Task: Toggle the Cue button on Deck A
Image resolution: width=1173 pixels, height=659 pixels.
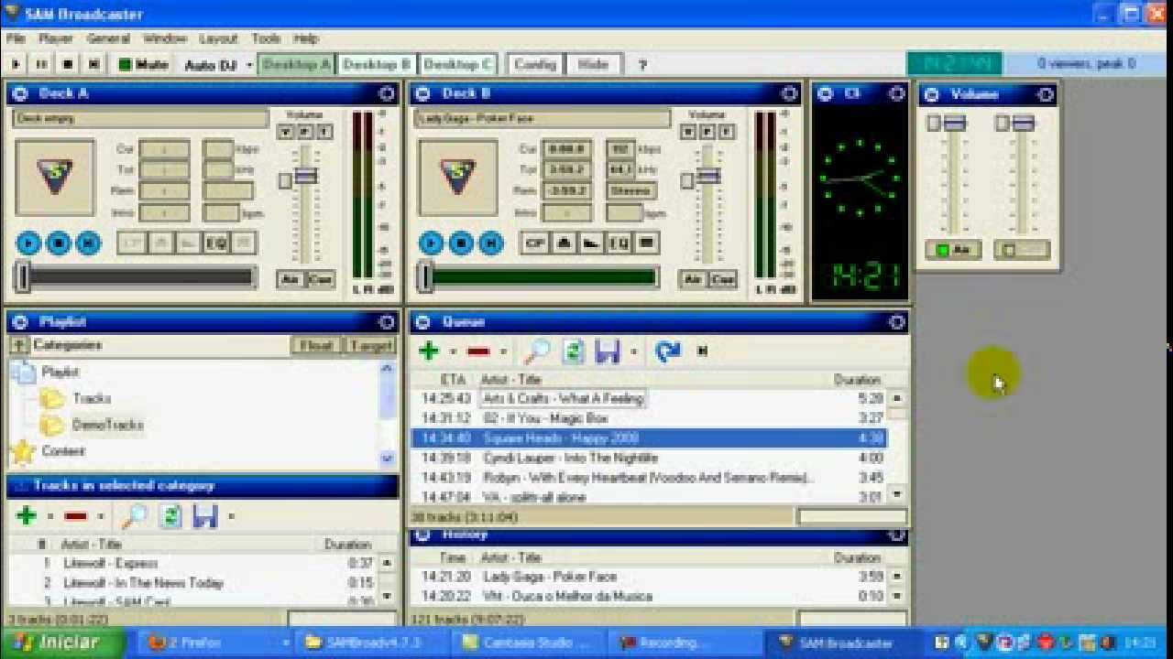Action: point(320,279)
